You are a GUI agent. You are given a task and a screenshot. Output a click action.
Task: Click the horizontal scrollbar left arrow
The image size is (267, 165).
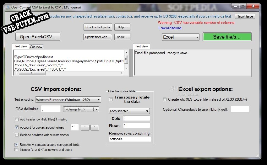16,73
